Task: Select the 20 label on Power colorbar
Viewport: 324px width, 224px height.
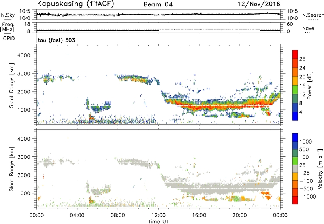Action: click(302, 77)
